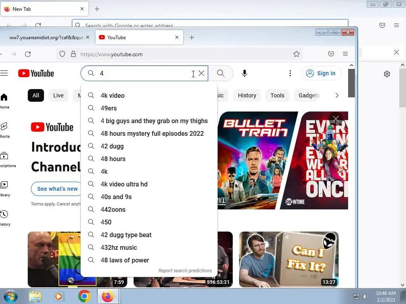
Task: Choose suggestion '48 laws of power'
Action: (x=149, y=260)
